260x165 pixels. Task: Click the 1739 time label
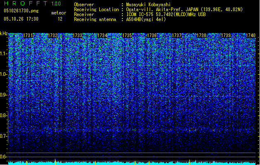coord(226,35)
